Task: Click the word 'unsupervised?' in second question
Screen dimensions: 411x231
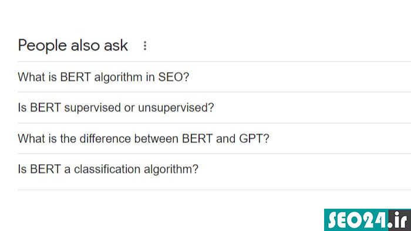Action: 176,108
